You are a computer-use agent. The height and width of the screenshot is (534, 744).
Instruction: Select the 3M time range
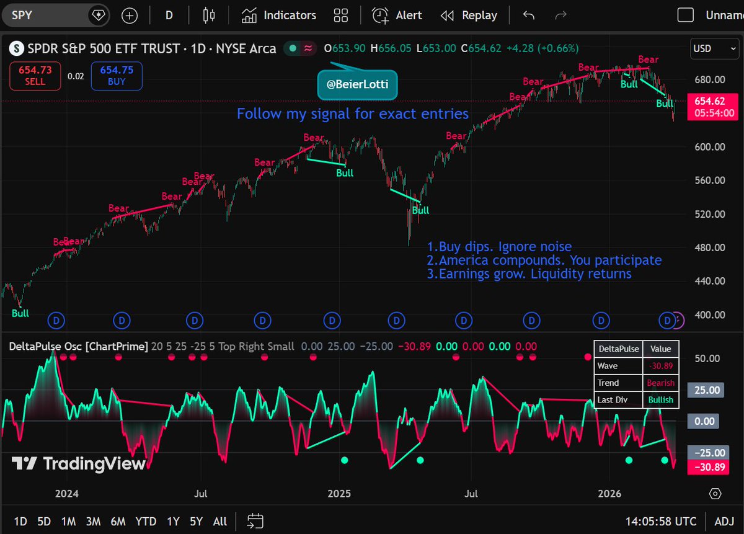click(93, 522)
